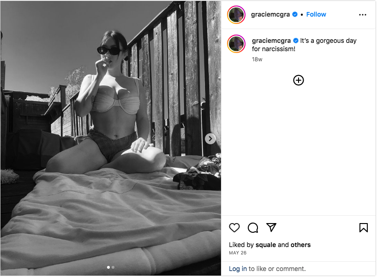Screen dimensions: 377x277
Task: Share post using paper plane icon
Action: point(271,227)
